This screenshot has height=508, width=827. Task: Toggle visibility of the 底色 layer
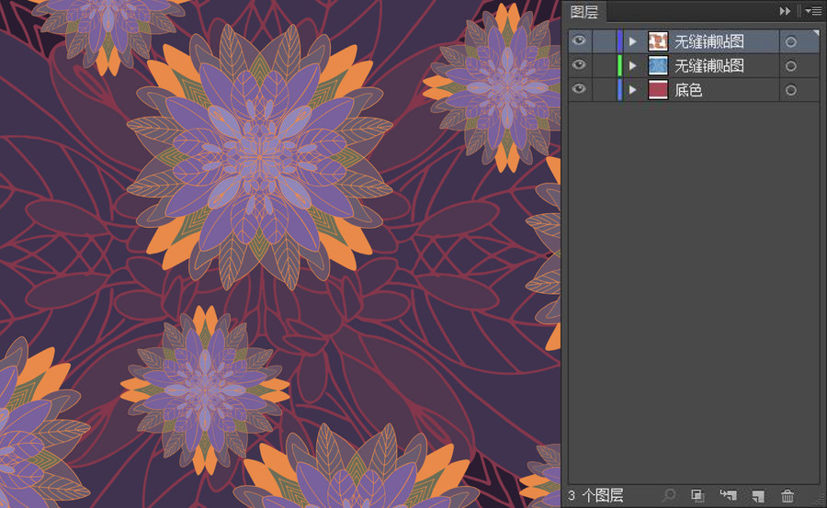pos(579,89)
